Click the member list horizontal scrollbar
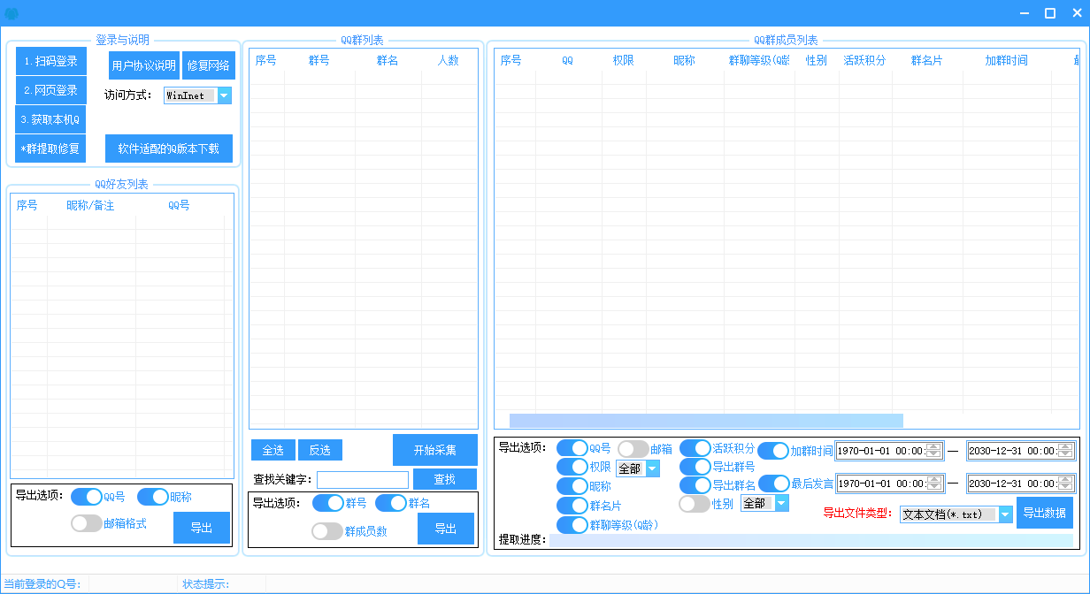The height and width of the screenshot is (594, 1090). 705,421
